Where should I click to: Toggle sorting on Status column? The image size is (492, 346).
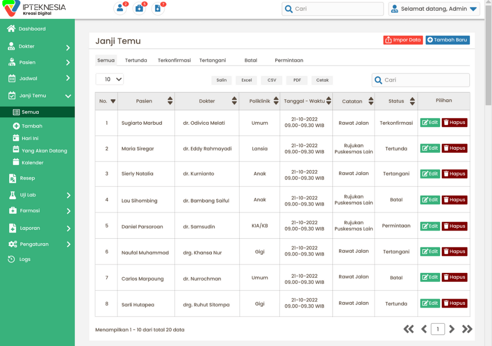coord(412,101)
